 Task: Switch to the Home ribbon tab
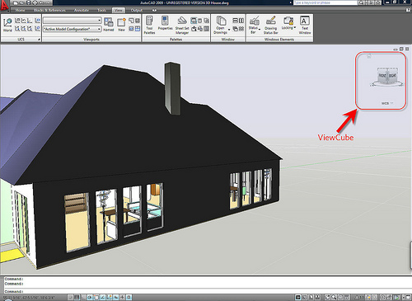point(20,10)
